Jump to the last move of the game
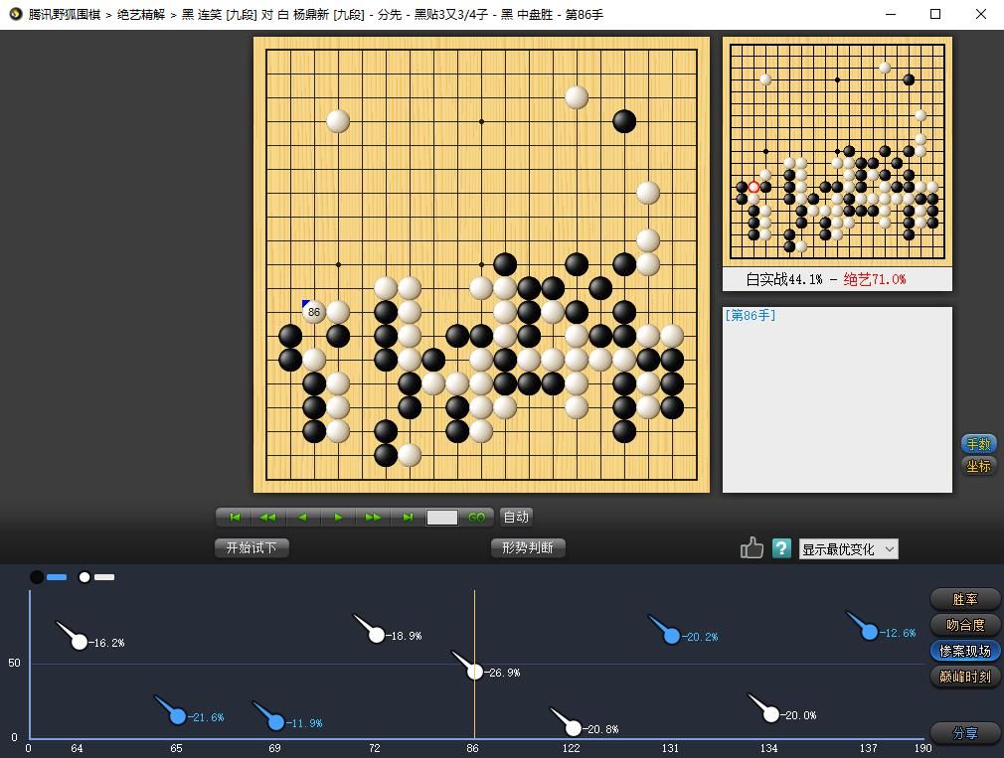 pyautogui.click(x=409, y=517)
